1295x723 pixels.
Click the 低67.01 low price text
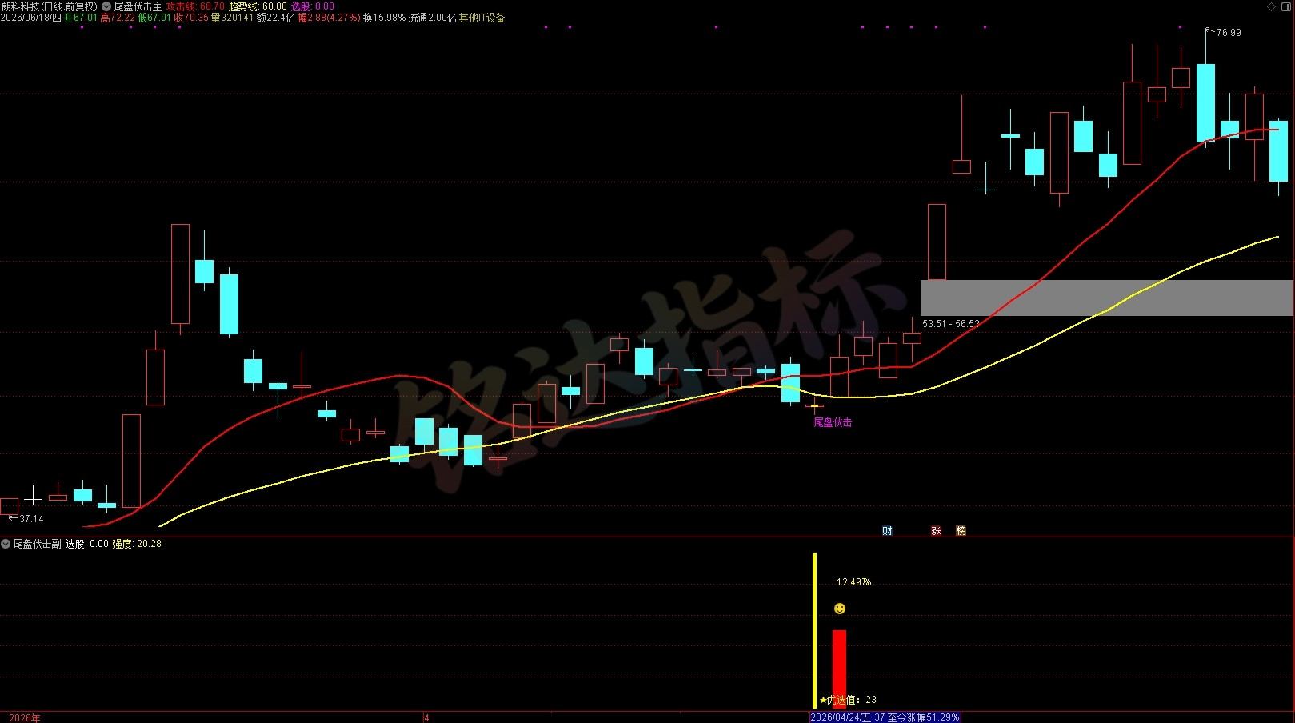pos(154,18)
